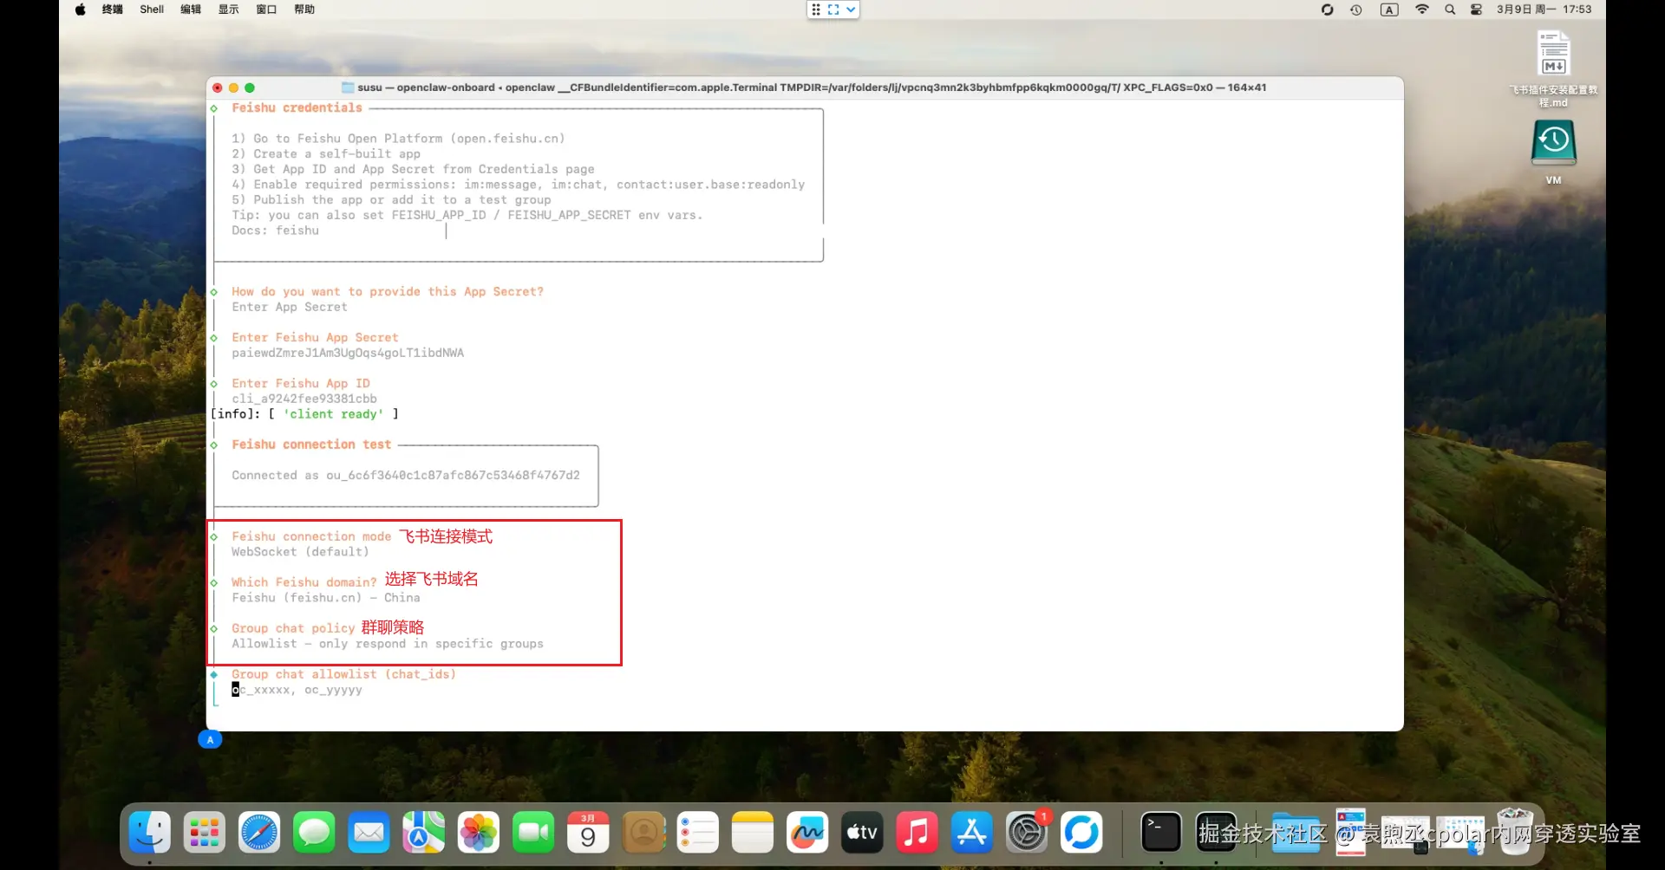This screenshot has width=1665, height=870.
Task: Click the 'Group chat allowlist (chat_ids)' prompt
Action: (343, 674)
